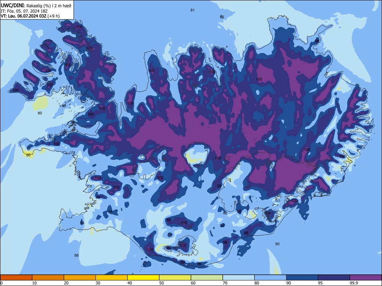Click the 'UWC/DINI' title text
The height and width of the screenshot is (286, 382).
[x=12, y=6]
